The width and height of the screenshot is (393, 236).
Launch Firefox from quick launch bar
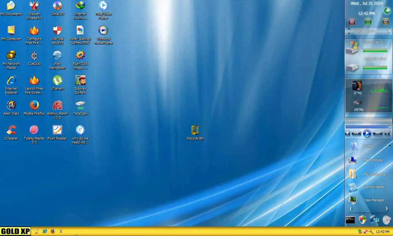[53, 231]
